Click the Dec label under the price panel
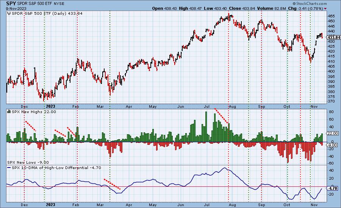This screenshot has height=208, width=341. pos(24,107)
